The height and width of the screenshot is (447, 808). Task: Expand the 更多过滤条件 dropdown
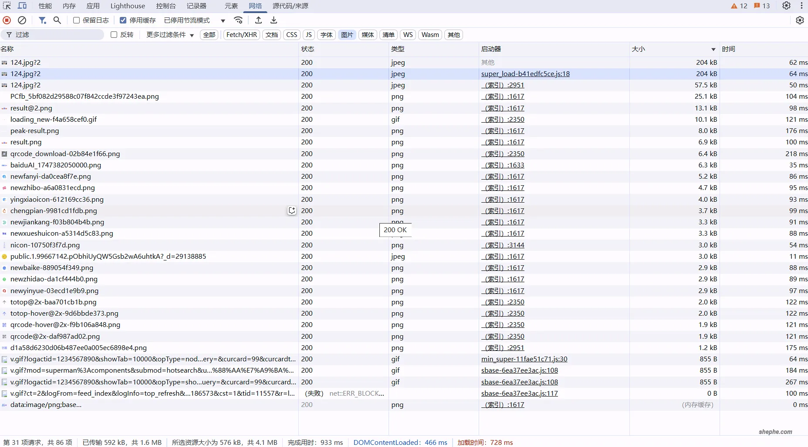[169, 35]
